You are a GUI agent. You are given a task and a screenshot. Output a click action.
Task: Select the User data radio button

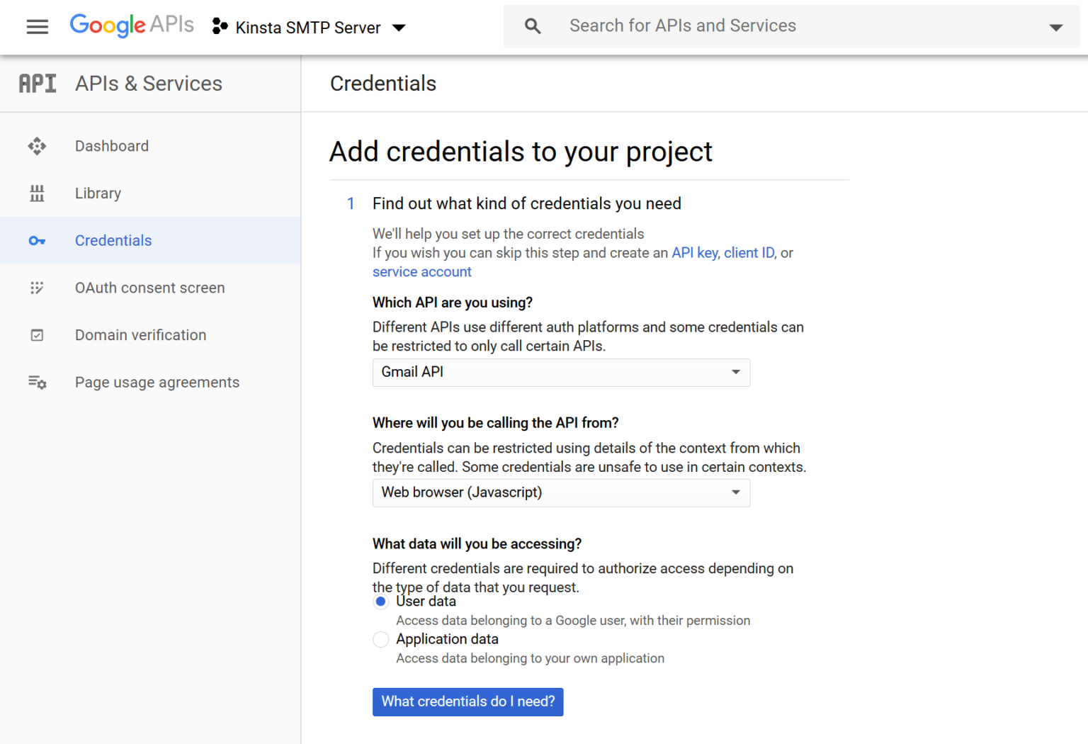(x=380, y=601)
